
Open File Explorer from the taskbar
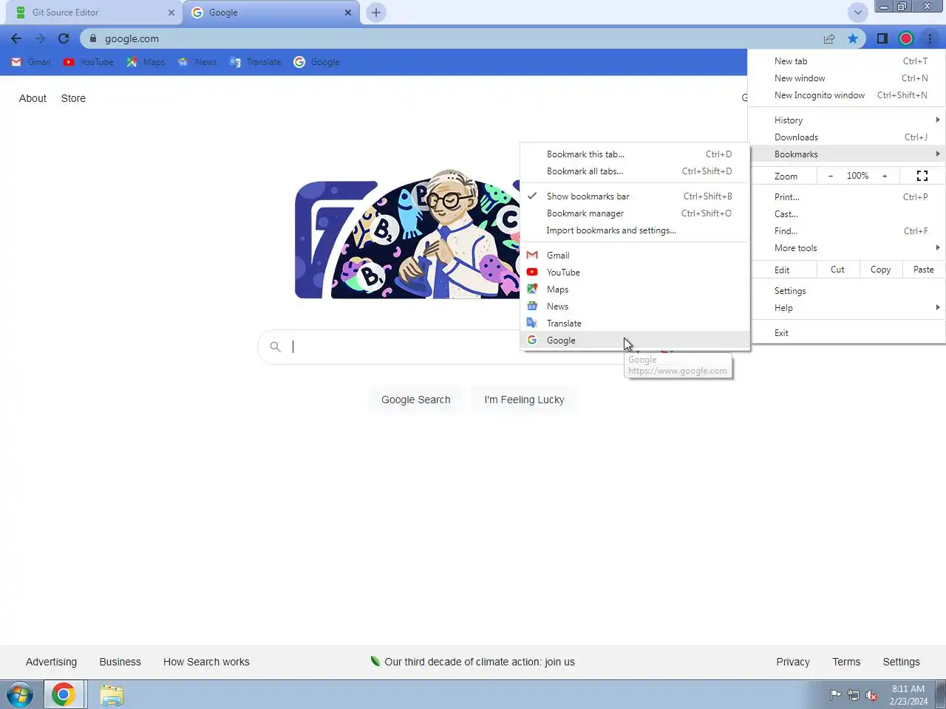click(112, 695)
